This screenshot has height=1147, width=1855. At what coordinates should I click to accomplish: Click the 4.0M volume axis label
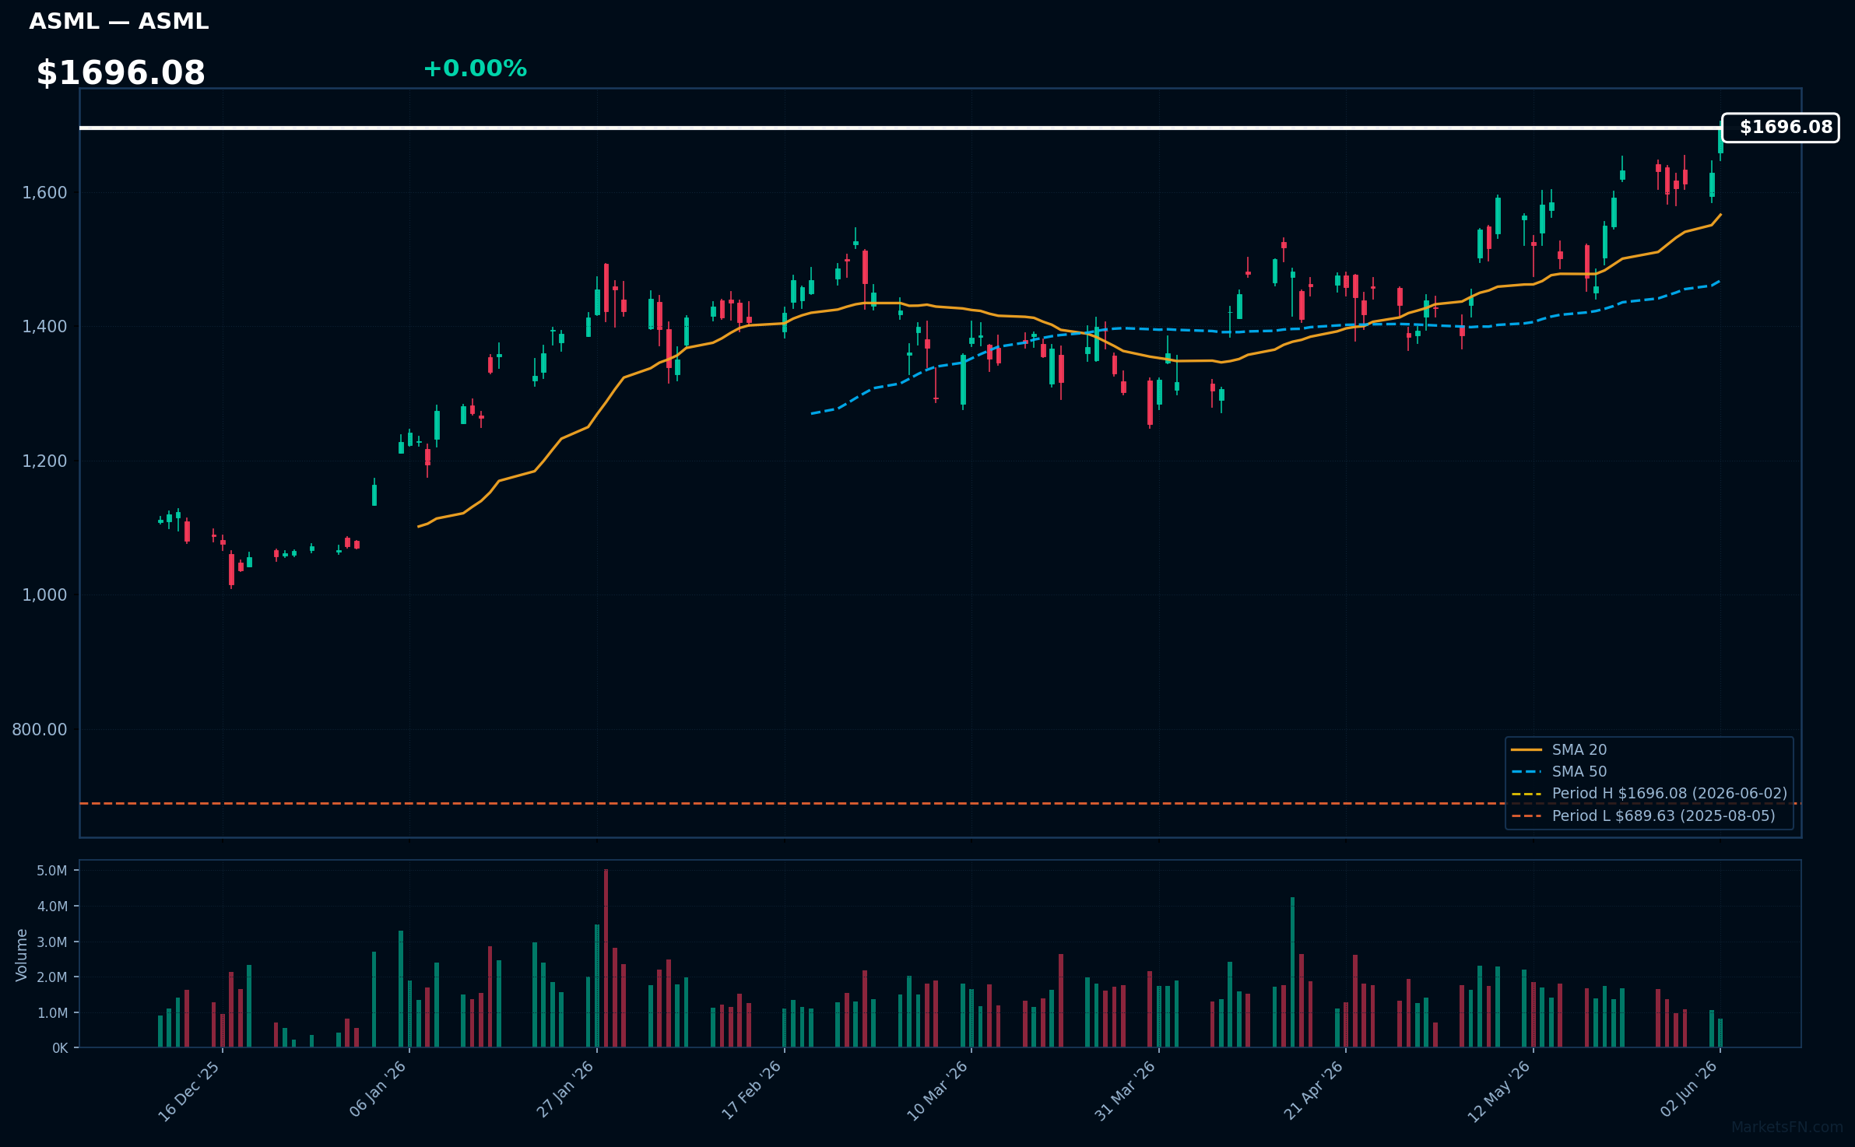pyautogui.click(x=52, y=907)
